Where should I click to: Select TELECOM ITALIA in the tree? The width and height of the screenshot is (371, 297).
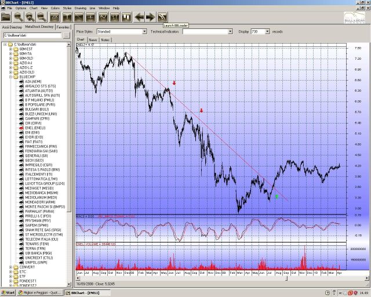(x=41, y=239)
